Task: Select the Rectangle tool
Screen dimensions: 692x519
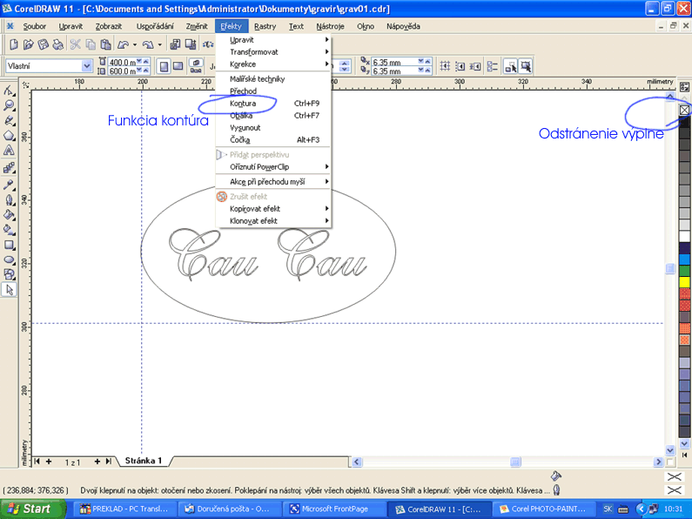Action: click(x=9, y=245)
